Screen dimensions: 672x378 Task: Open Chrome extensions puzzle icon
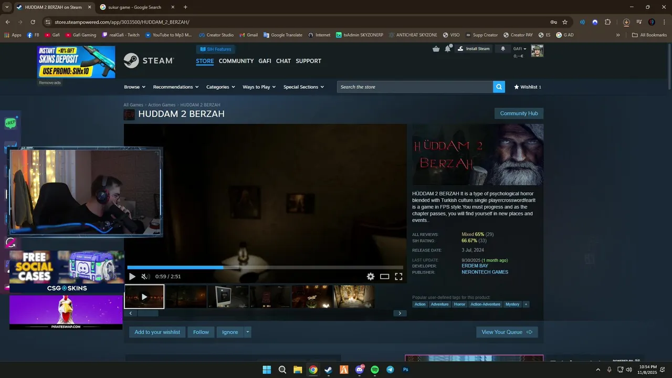point(608,22)
